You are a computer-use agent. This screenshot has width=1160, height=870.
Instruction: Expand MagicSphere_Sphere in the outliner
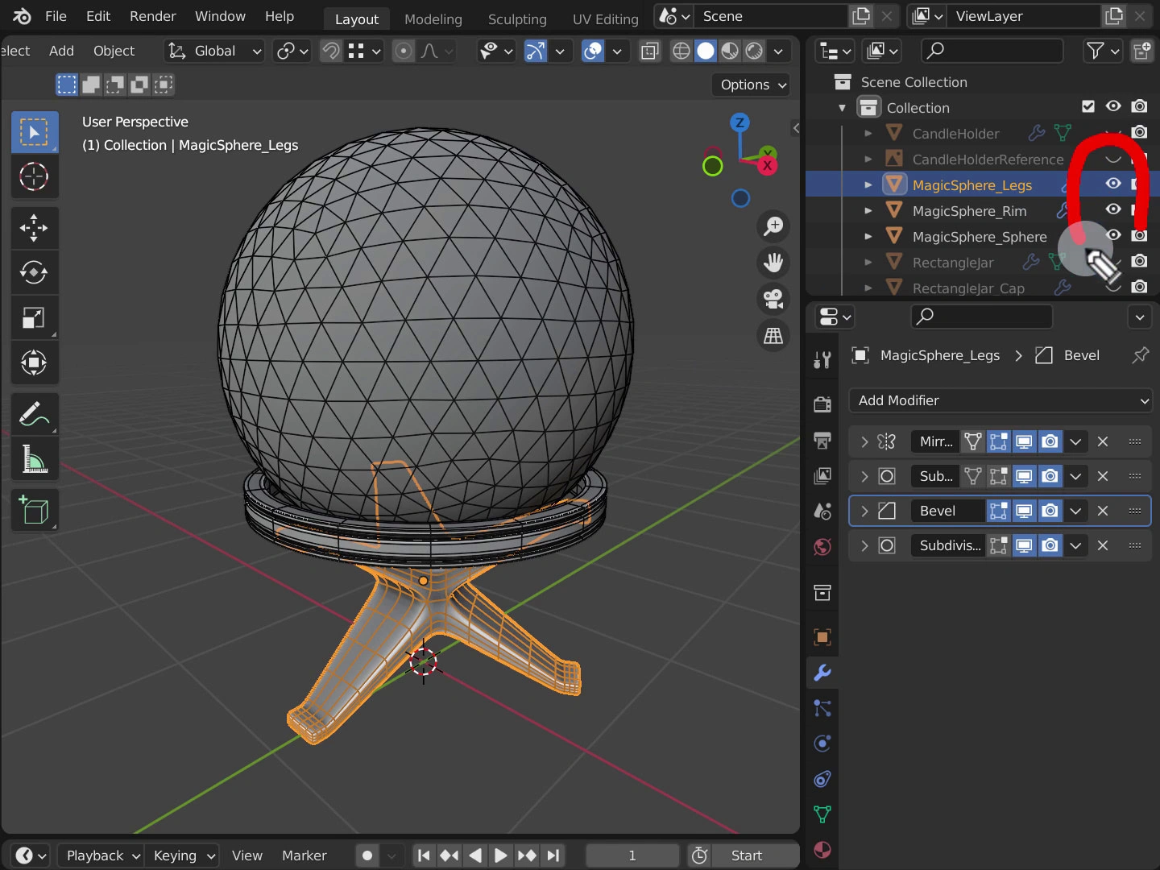(x=868, y=237)
